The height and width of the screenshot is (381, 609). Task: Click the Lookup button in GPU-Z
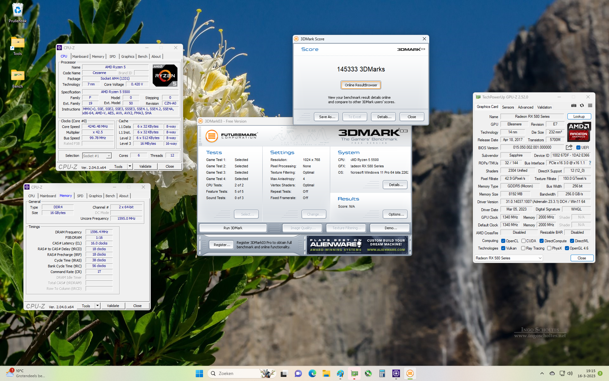coord(579,117)
